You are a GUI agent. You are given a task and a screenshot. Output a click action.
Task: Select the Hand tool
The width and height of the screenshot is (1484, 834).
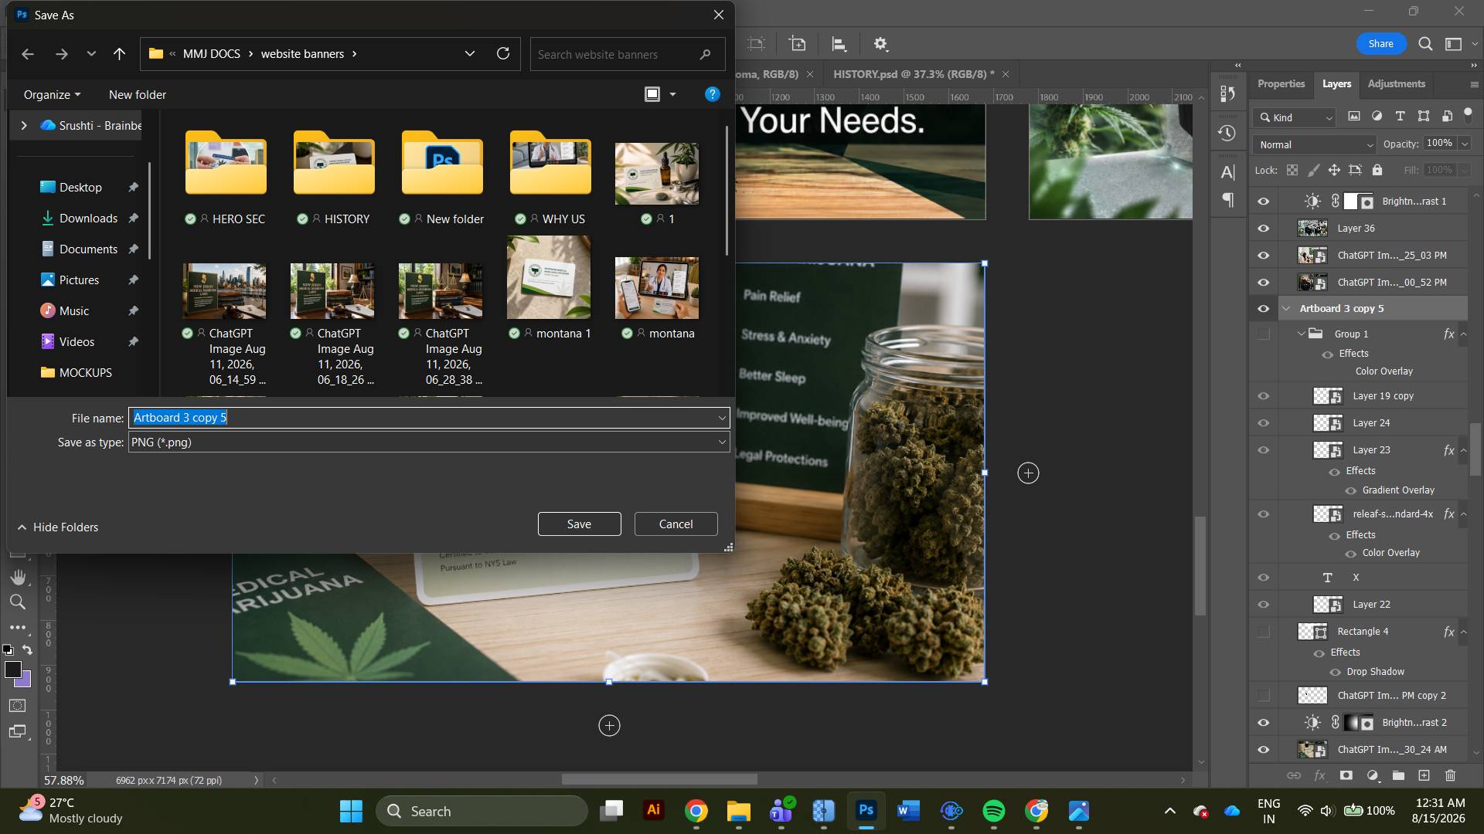pos(18,577)
